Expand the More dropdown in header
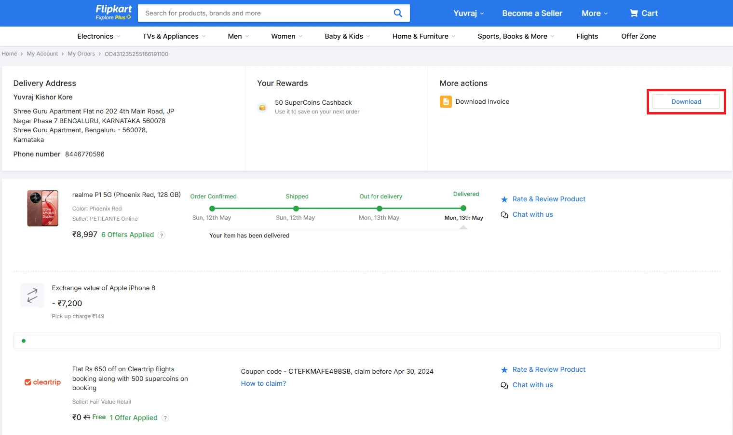Screen dimensions: 733x435 point(595,13)
